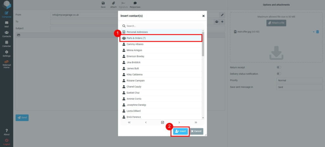This screenshot has height=147, width=325.
Task: Add header plus icon beside To field
Action: point(222,21)
